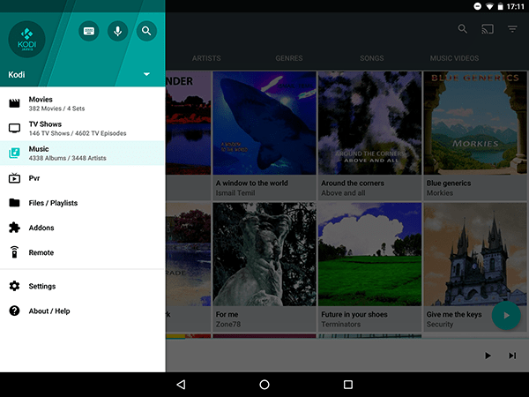Open Movies from the navigation drawer
Image resolution: width=529 pixels, height=397 pixels.
[83, 103]
